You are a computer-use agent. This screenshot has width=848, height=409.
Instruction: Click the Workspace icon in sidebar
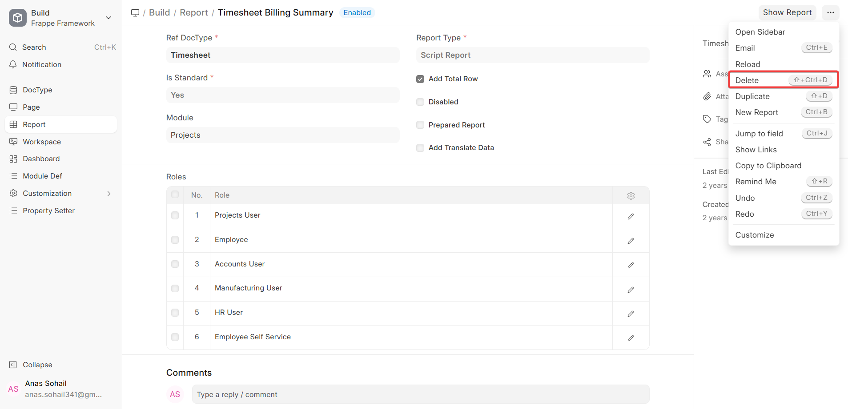click(13, 142)
